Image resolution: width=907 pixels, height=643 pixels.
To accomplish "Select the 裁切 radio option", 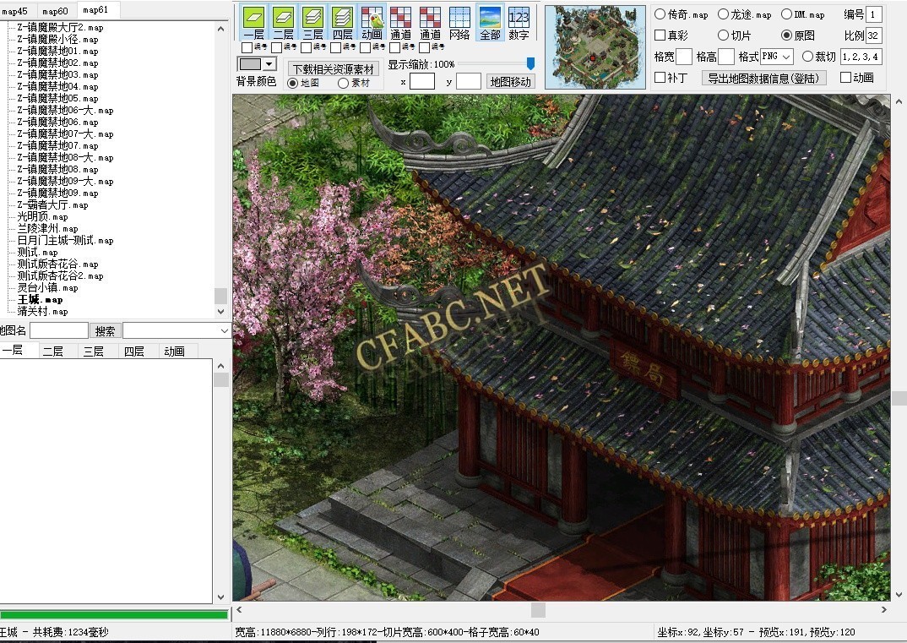I will [807, 56].
